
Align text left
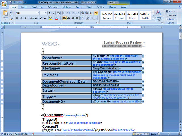click(x=65, y=18)
